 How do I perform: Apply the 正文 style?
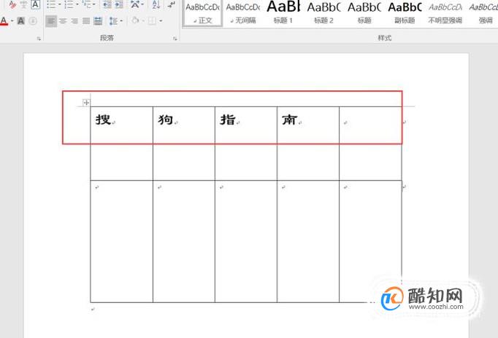point(202,13)
